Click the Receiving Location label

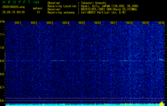62,6
